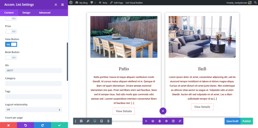The width and height of the screenshot is (258, 128).
Task: Click the randyabrown avatar image
Action: 250,3
